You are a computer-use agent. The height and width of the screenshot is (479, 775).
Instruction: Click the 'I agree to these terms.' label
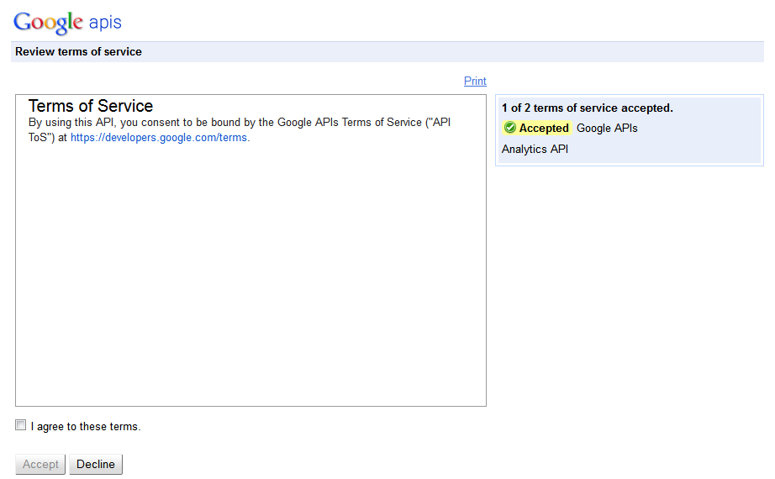[x=86, y=427]
